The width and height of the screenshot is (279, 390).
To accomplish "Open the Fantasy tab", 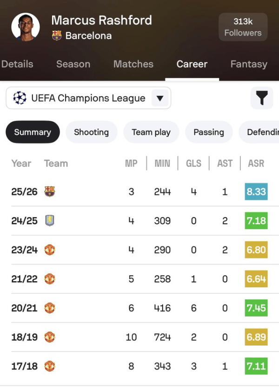I will coord(249,64).
